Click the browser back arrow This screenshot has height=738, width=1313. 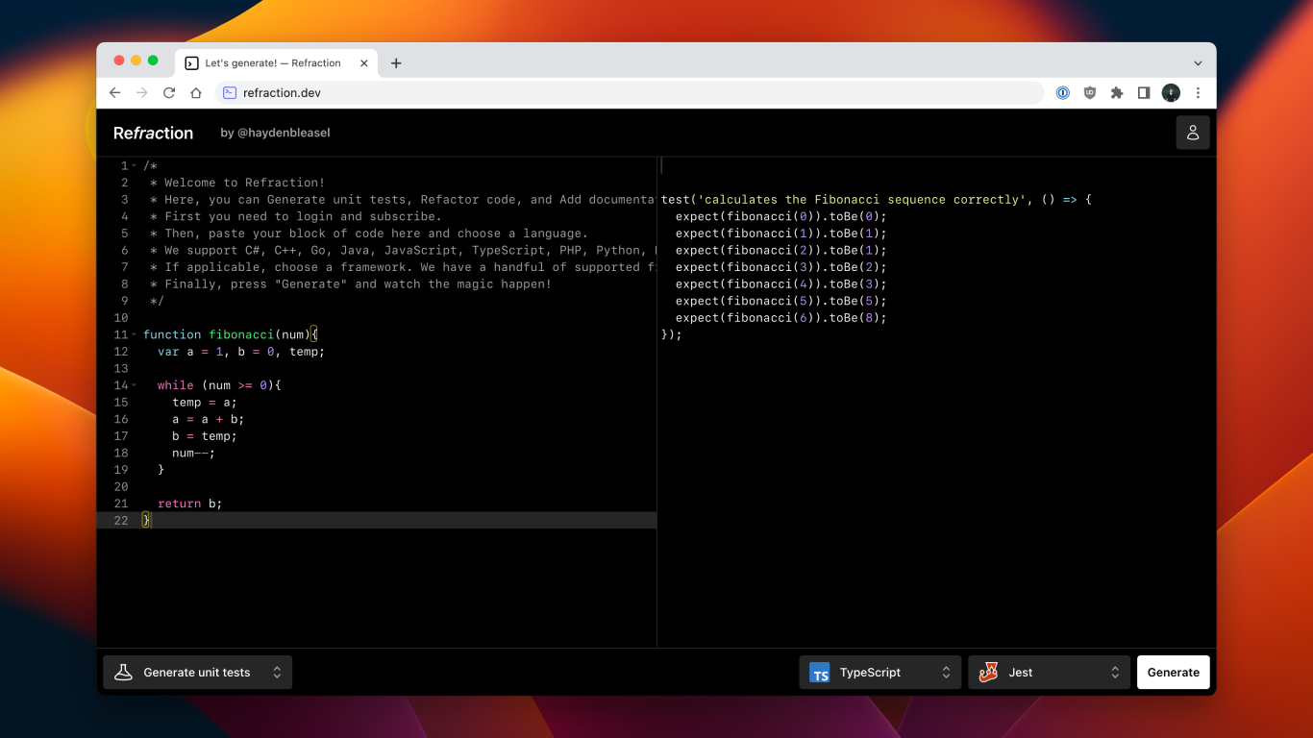[x=115, y=93]
